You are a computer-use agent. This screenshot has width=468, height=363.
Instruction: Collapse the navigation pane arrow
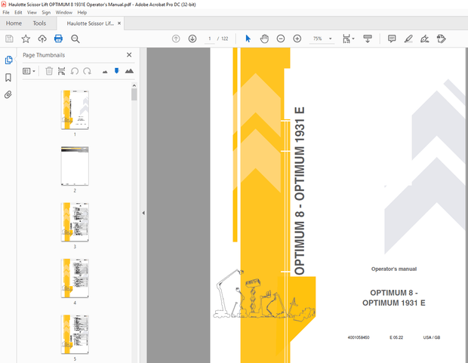click(x=143, y=213)
